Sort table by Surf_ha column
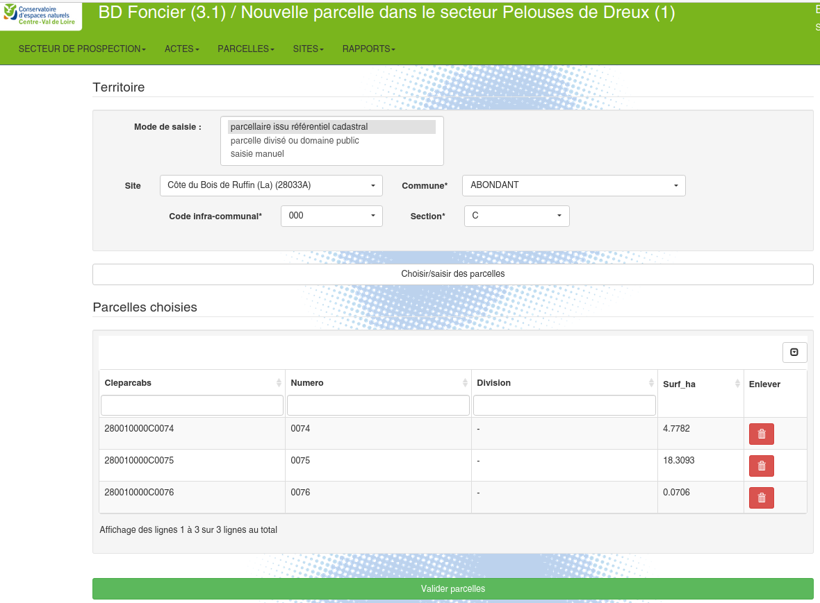Screen dimensions: 820x603 pyautogui.click(x=700, y=384)
